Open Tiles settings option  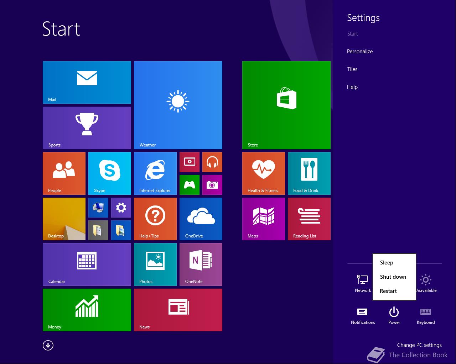(352, 69)
